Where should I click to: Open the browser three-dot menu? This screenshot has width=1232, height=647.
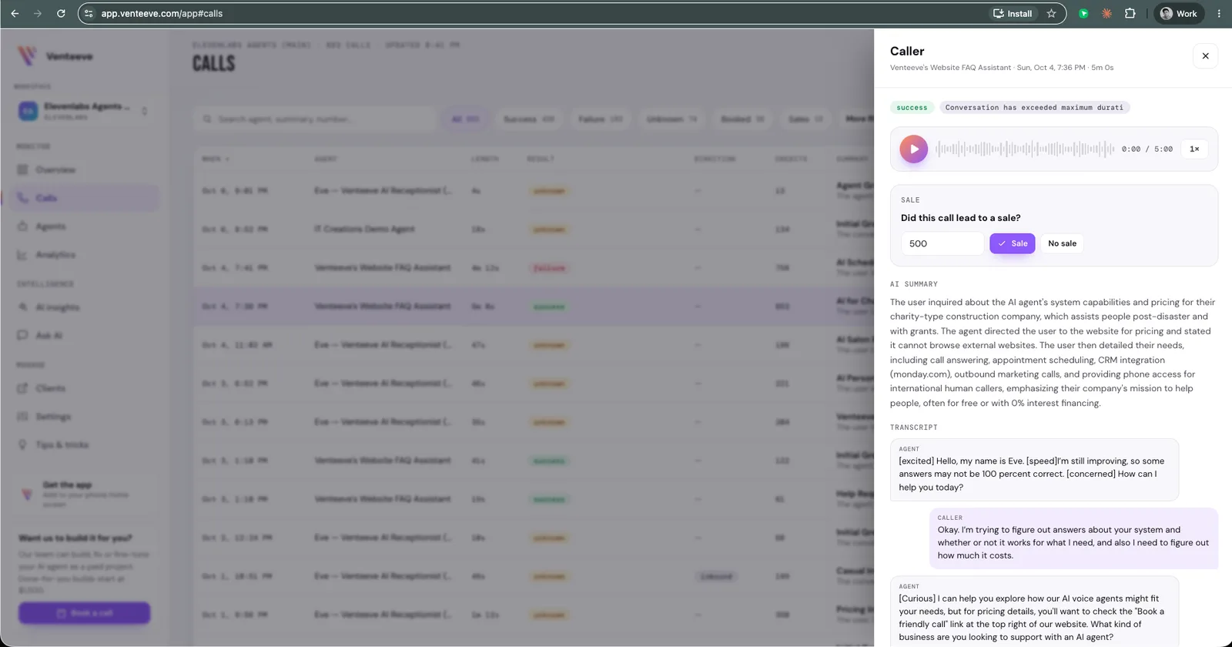(1219, 13)
